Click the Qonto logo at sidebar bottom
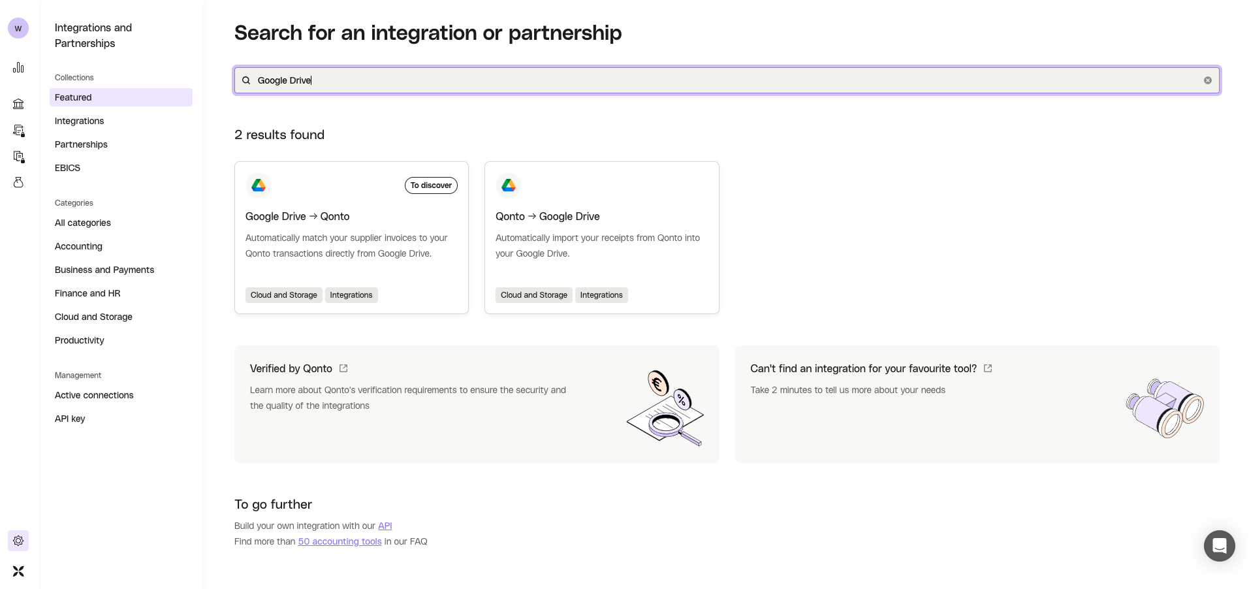This screenshot has height=589, width=1249. (x=18, y=571)
